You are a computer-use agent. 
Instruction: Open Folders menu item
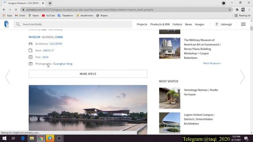177,24
